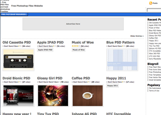
Task: Click rating stars under Glossy Girl PSD
Action: pos(59,82)
